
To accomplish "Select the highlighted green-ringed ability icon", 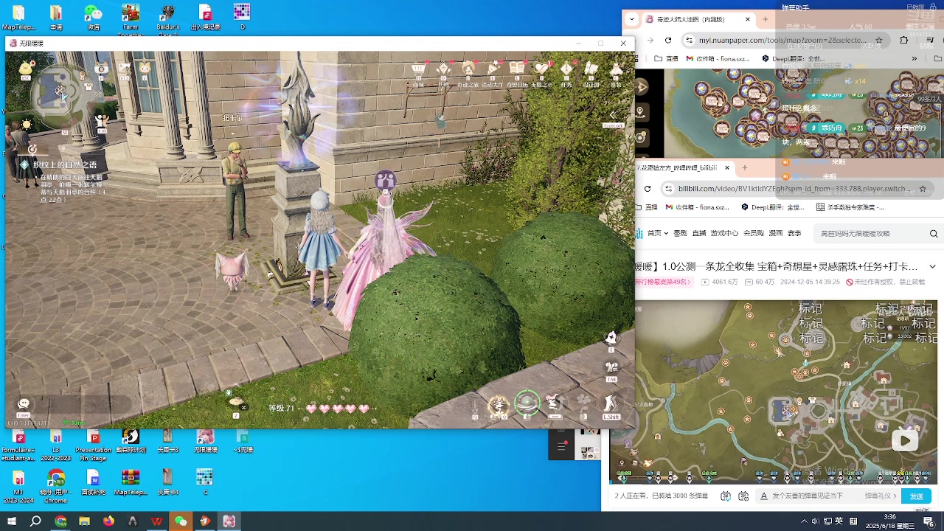I will coord(527,403).
